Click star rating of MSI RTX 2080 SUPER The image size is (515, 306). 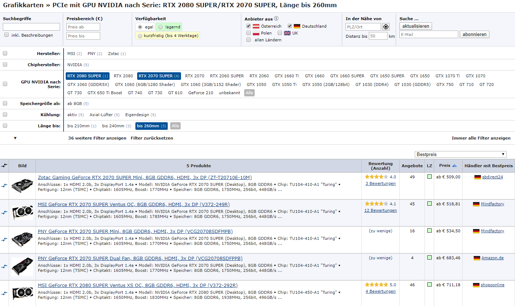click(x=376, y=285)
